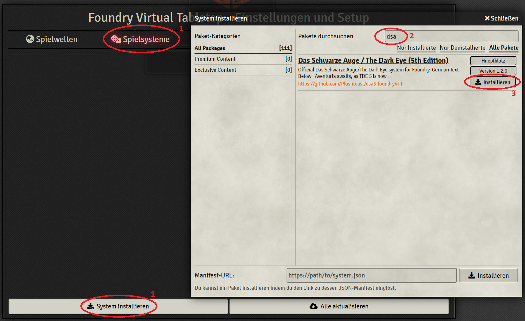Select the Alle Pakete filter
Screen dimensions: 525x321
click(504, 48)
